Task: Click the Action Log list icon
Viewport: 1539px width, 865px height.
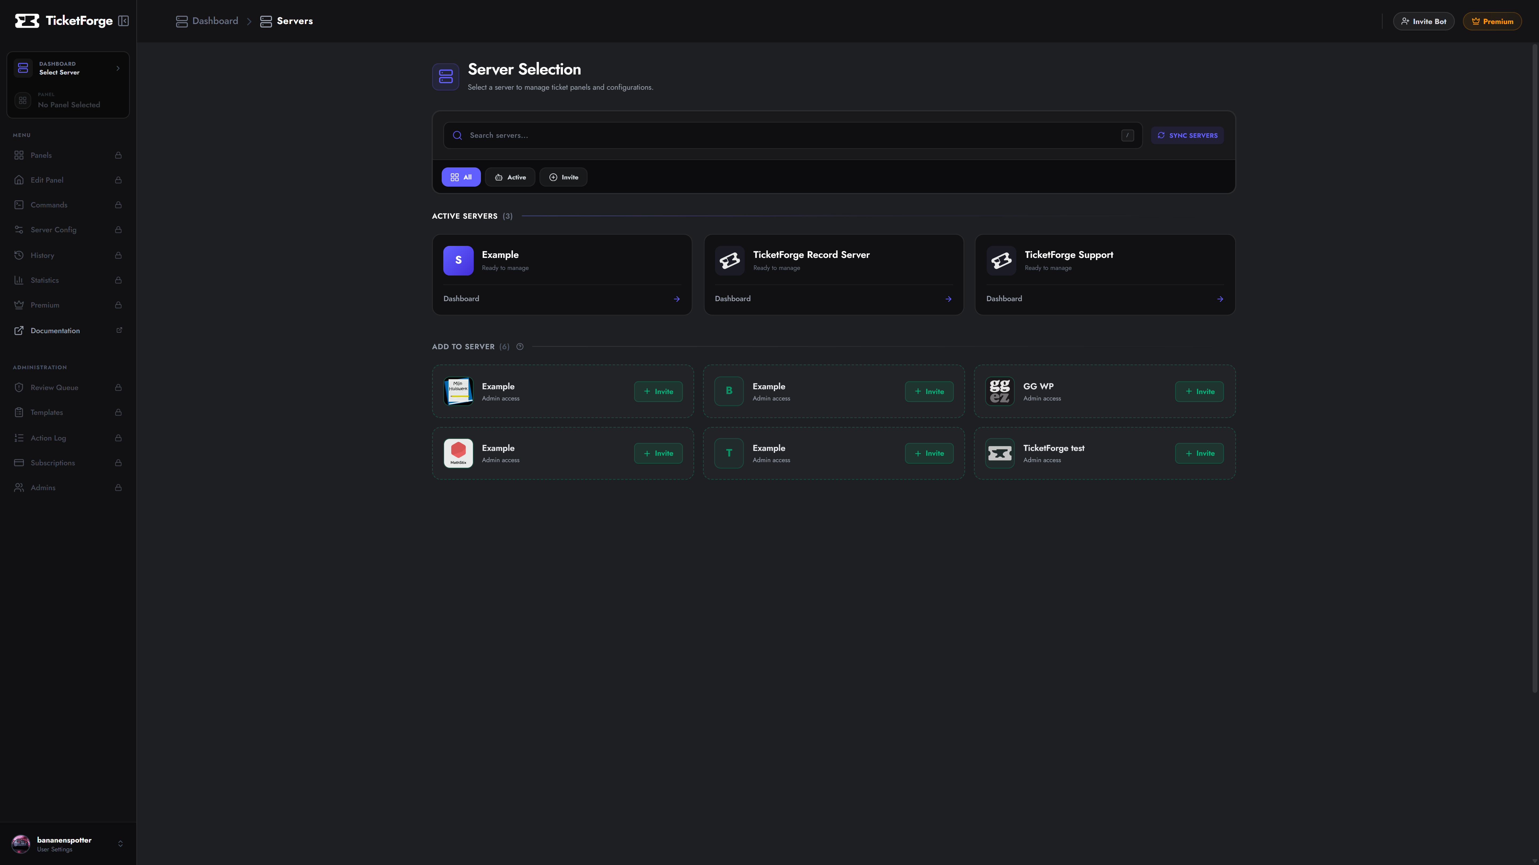Action: [x=19, y=438]
